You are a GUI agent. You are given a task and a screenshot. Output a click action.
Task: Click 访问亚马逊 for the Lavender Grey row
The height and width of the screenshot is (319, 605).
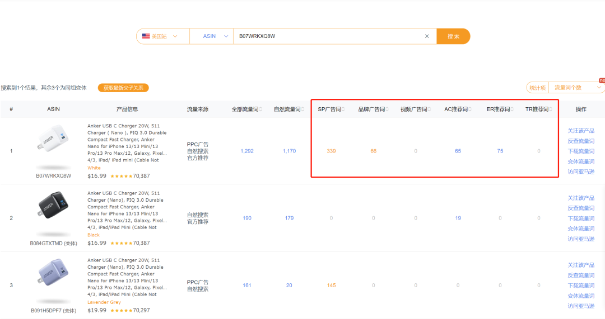coord(581,306)
